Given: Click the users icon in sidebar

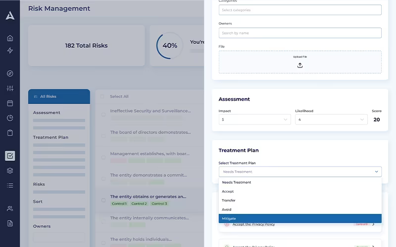Looking at the screenshot, I should coord(10,208).
